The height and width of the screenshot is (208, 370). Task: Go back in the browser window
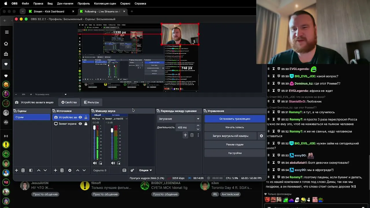[5, 20]
